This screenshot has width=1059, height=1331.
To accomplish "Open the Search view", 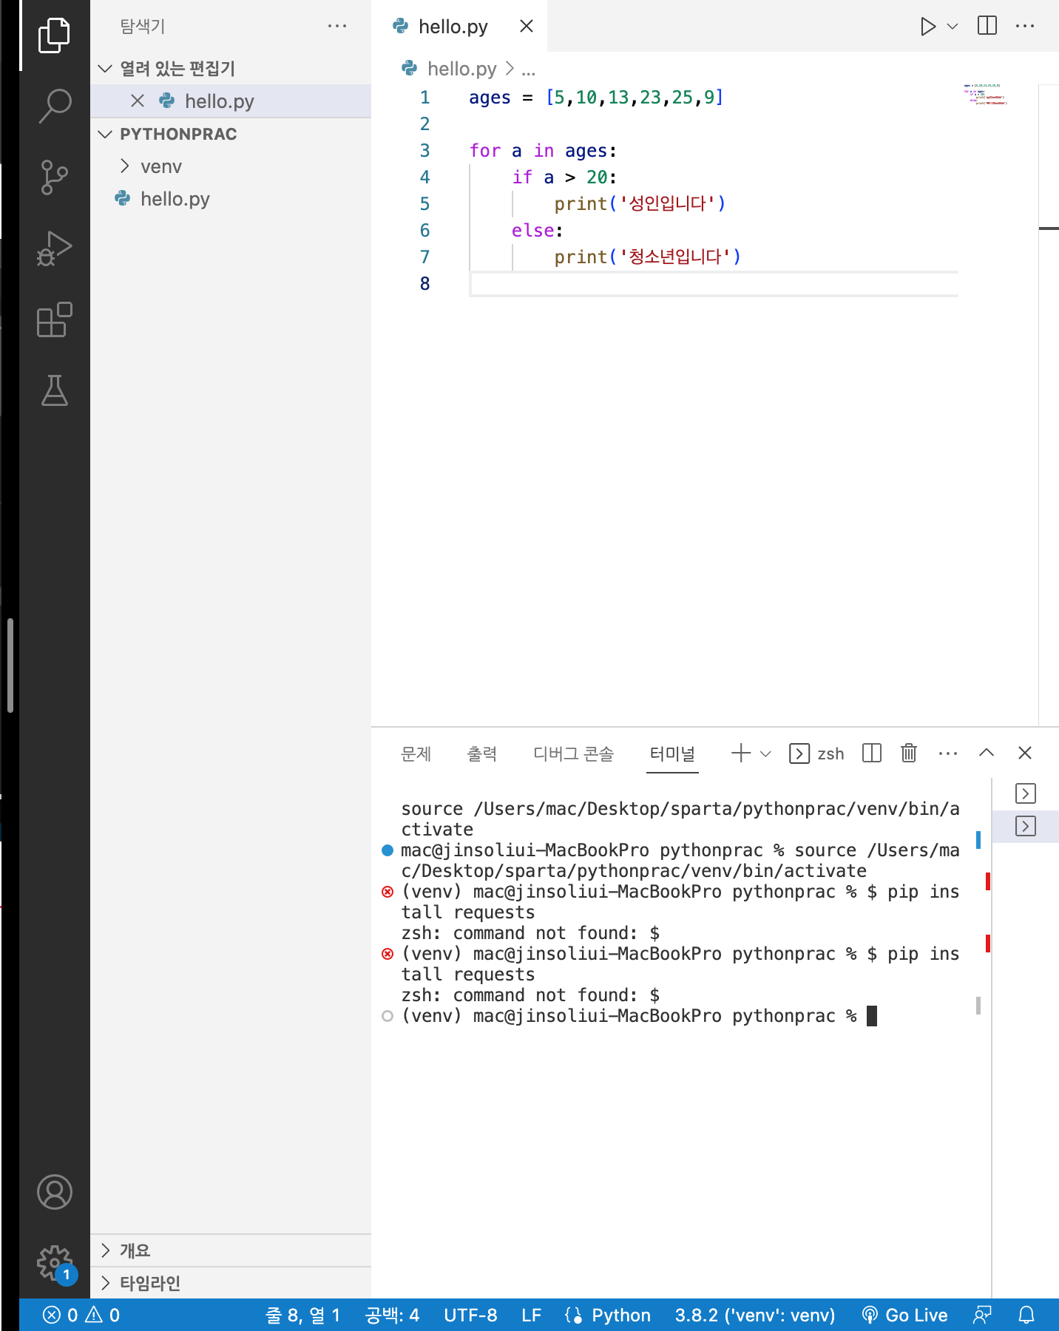I will coord(54,106).
